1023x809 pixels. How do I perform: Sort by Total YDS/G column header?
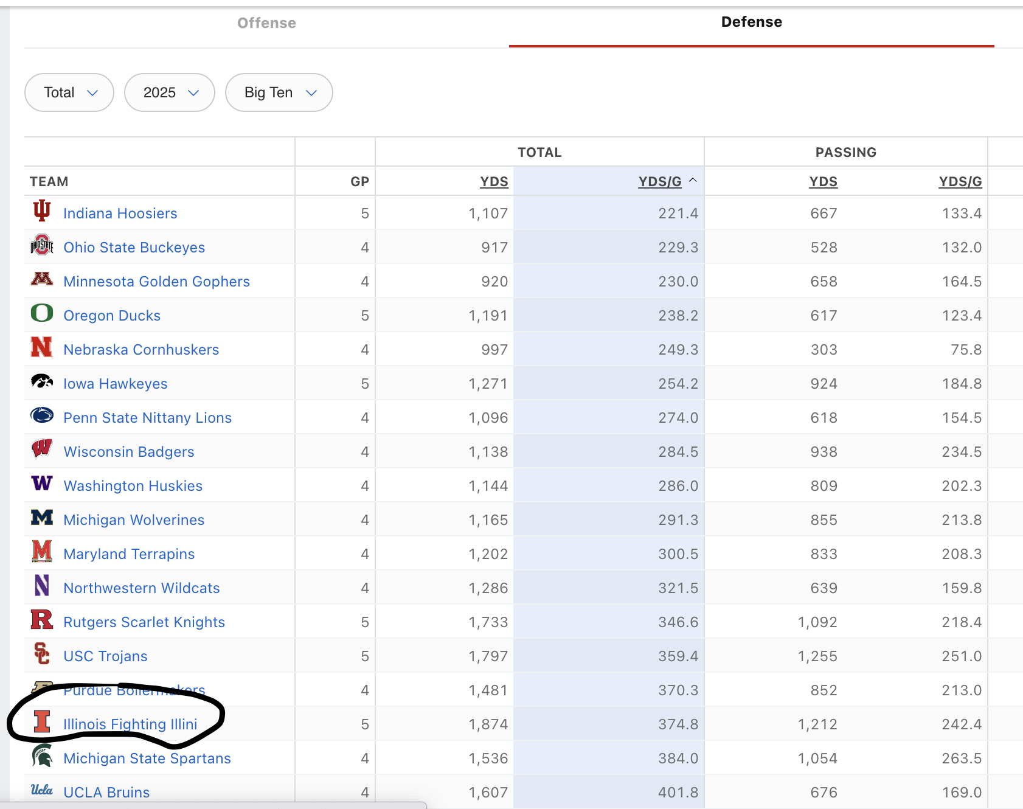pos(660,182)
